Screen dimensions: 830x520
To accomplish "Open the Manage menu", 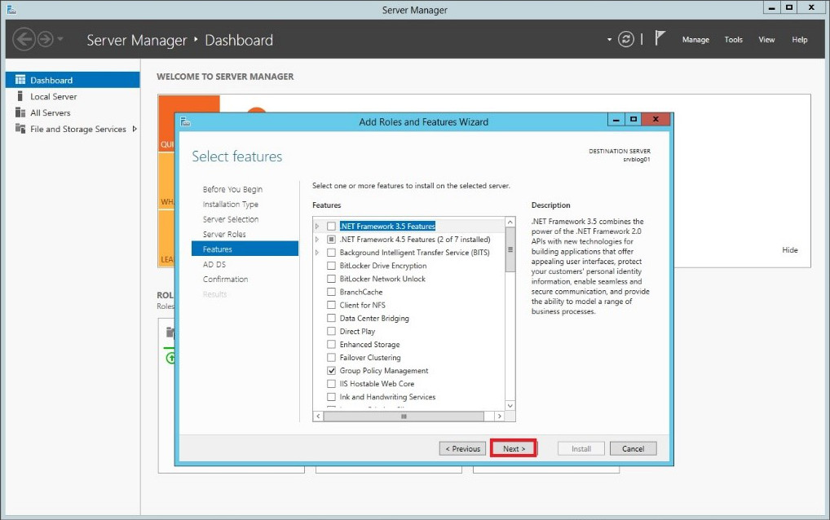I will tap(695, 40).
